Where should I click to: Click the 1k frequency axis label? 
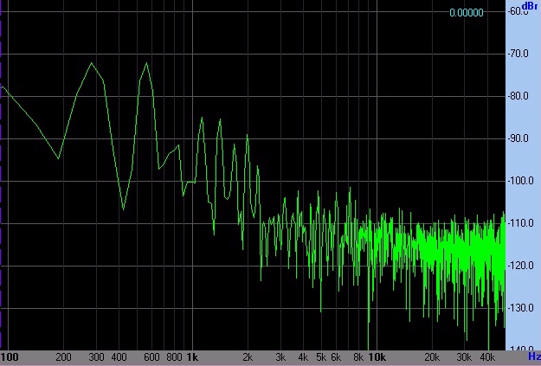[x=192, y=357]
